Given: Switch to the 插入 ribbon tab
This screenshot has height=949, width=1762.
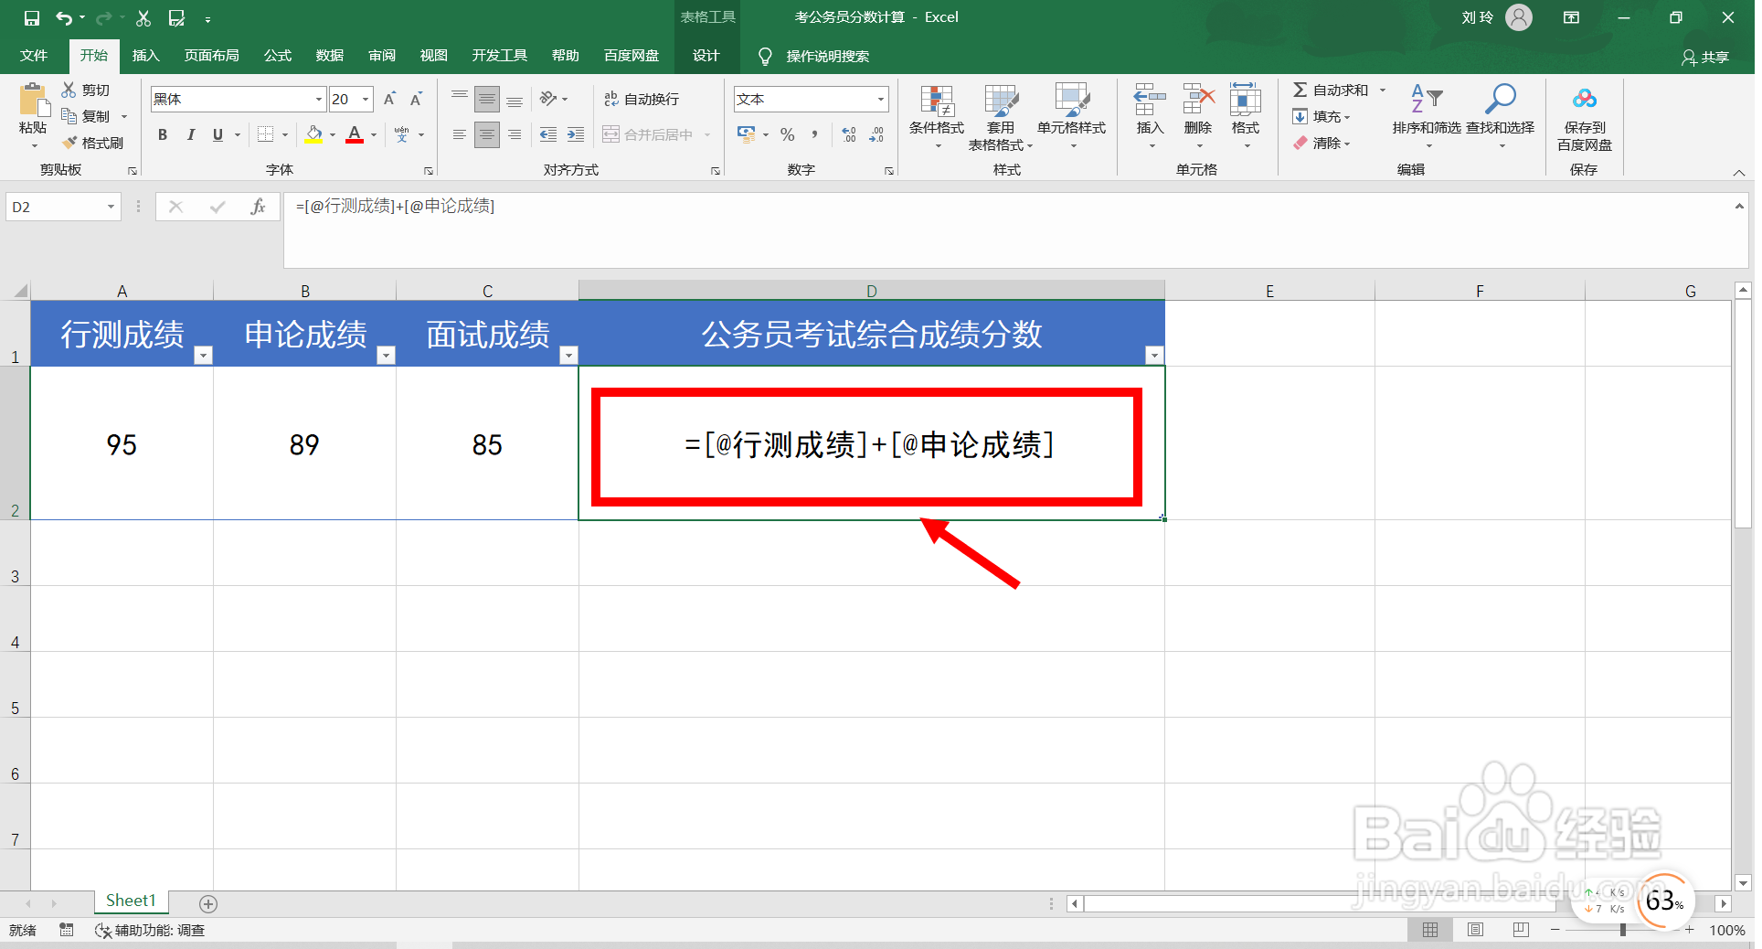Looking at the screenshot, I should [145, 56].
